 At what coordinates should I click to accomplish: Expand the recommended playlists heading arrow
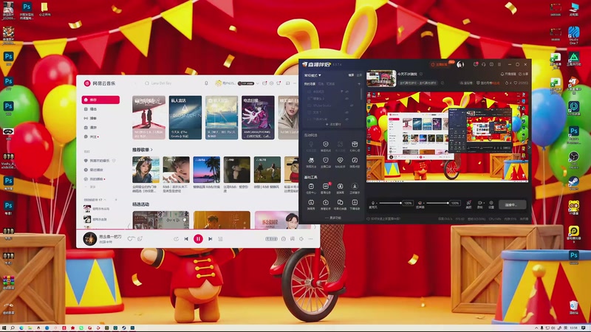coord(151,150)
